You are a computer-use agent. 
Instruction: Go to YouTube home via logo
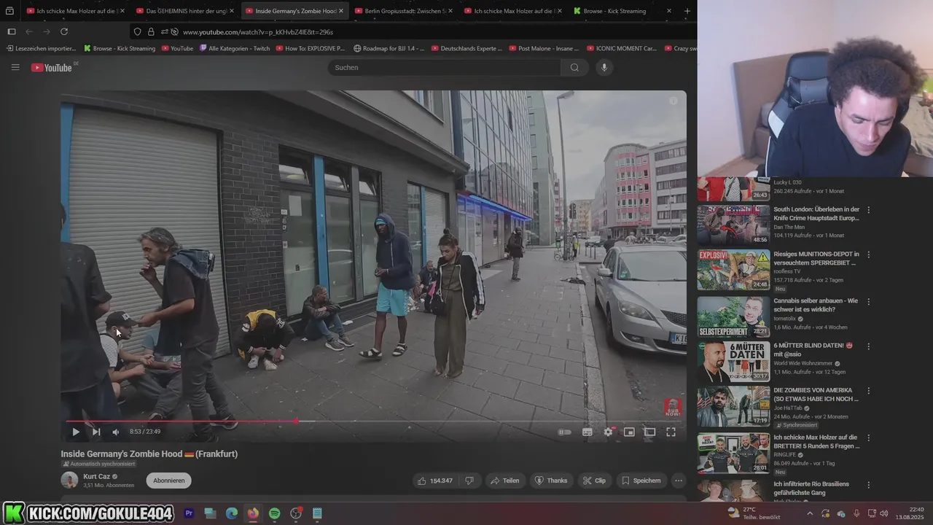[x=52, y=67]
